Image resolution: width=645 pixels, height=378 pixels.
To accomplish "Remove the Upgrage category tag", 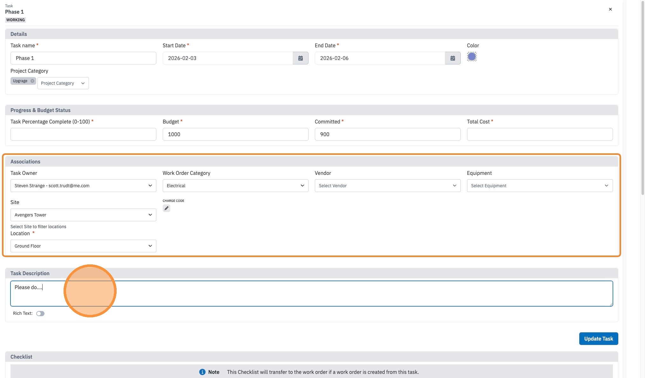I will coord(32,81).
